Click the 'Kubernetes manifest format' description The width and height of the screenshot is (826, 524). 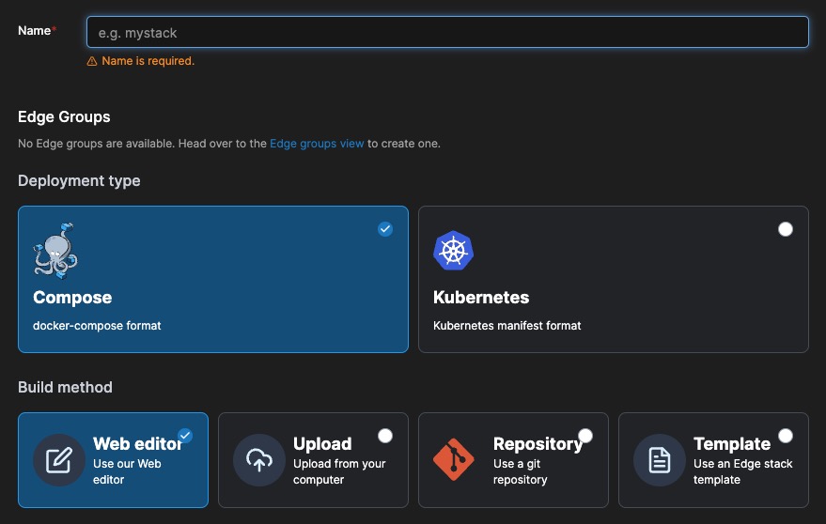click(507, 326)
